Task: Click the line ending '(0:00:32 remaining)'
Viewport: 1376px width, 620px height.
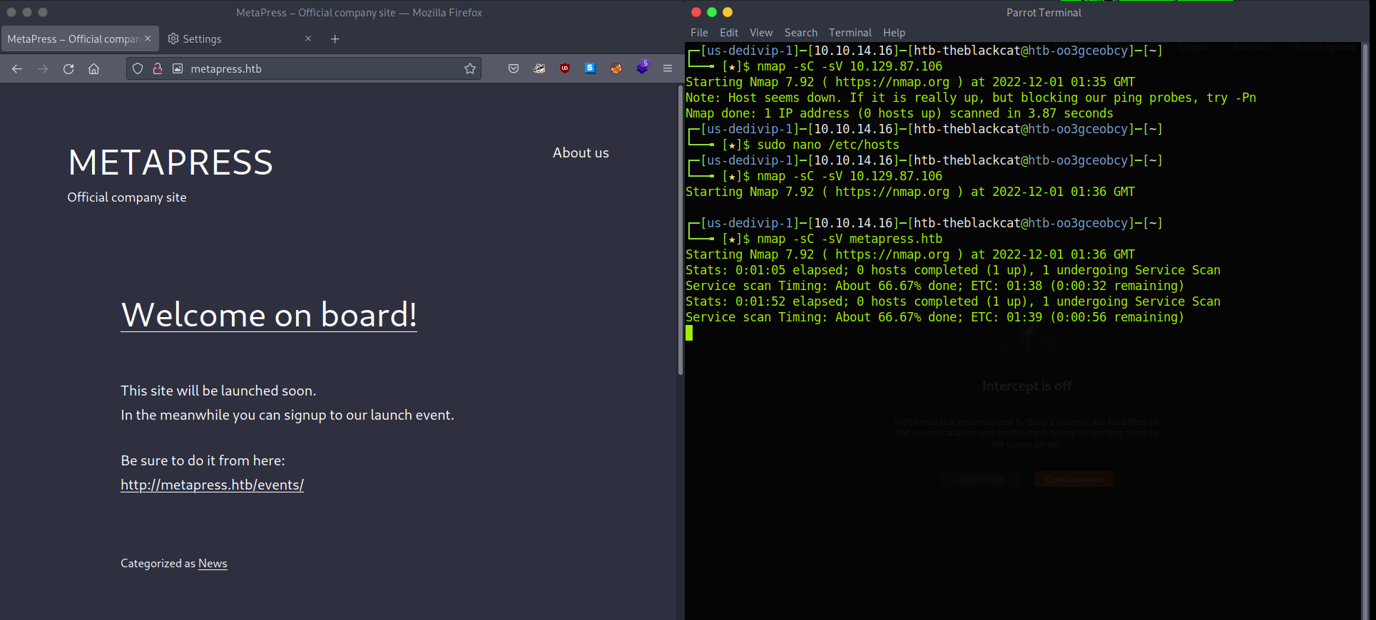Action: point(935,286)
